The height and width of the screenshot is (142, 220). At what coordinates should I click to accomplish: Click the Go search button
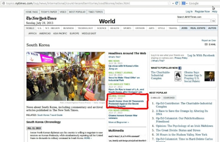(x=213, y=21)
